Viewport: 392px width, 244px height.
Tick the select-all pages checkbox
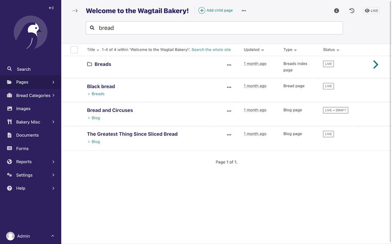74,50
